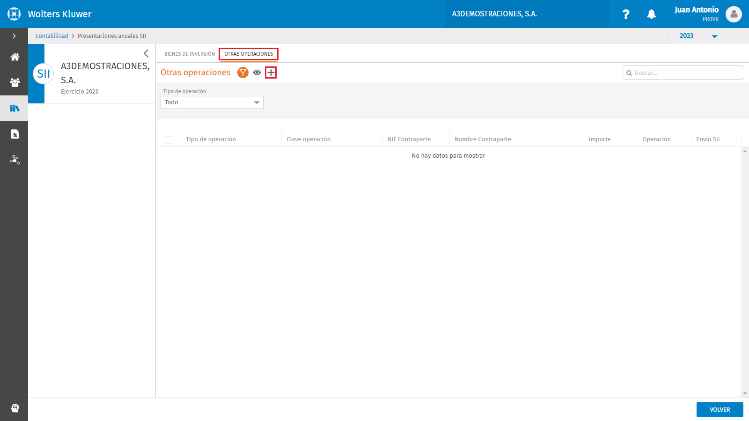Click the VOLVER button
The height and width of the screenshot is (421, 749).
720,409
